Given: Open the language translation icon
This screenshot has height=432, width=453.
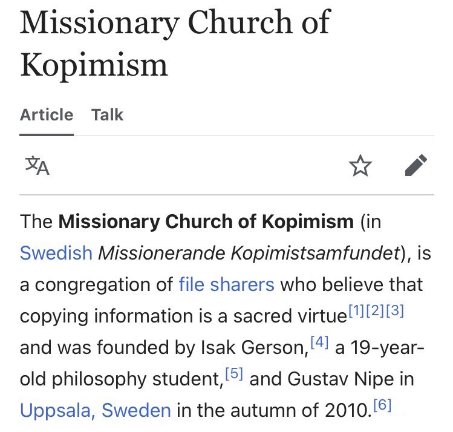Looking at the screenshot, I should tap(37, 166).
